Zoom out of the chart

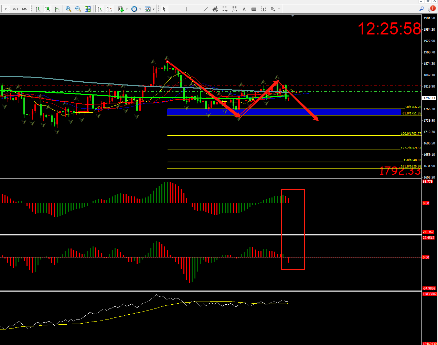(x=78, y=9)
